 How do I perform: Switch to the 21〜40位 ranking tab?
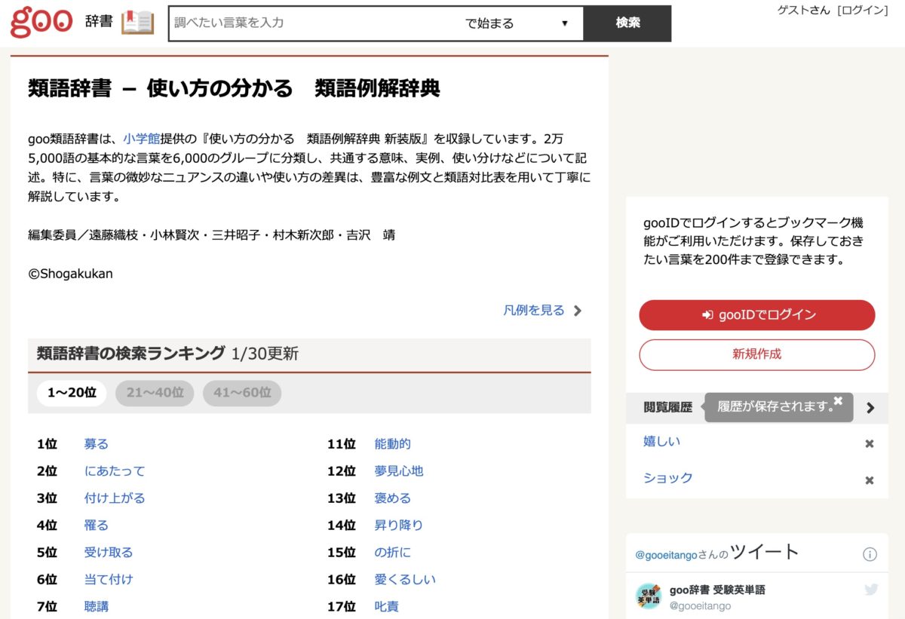click(x=155, y=393)
